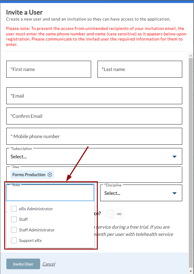Expand the Discipline dropdown arrow
The width and height of the screenshot is (194, 274).
[174, 193]
